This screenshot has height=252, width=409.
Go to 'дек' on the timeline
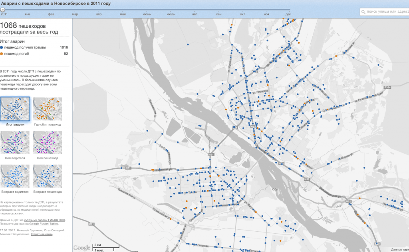tap(288, 14)
